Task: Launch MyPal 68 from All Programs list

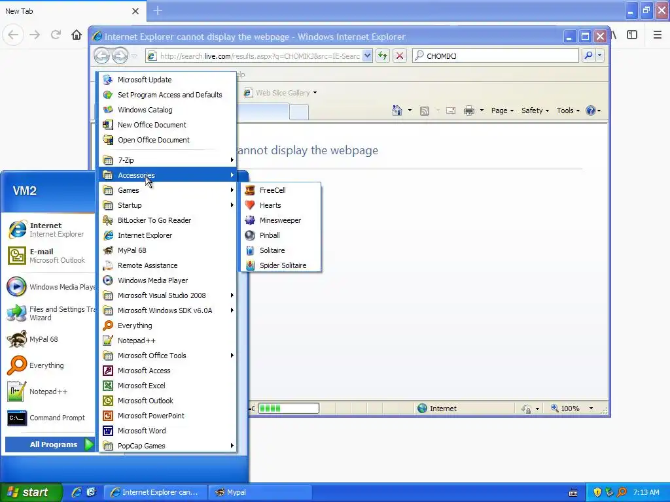Action: (x=167, y=250)
